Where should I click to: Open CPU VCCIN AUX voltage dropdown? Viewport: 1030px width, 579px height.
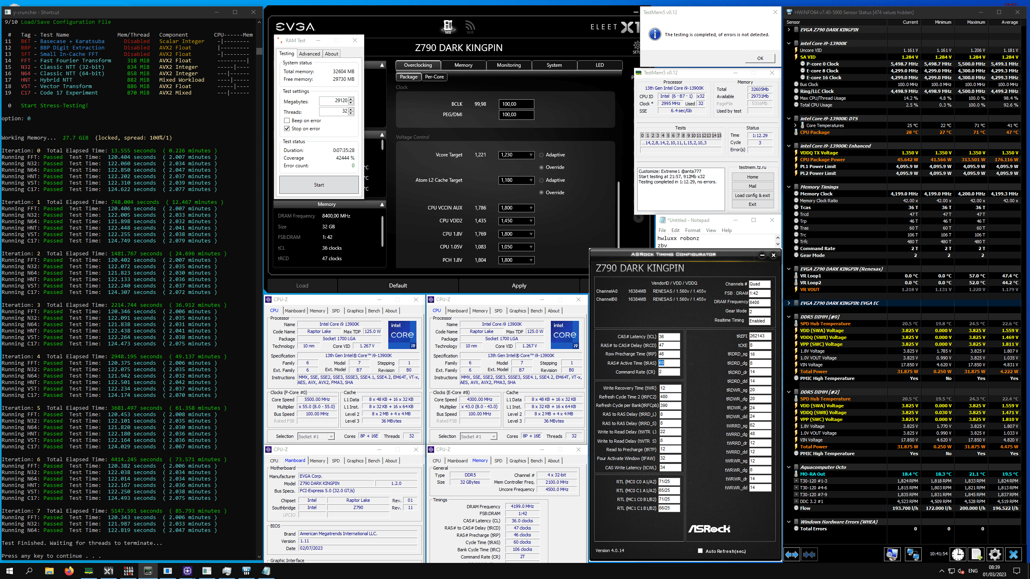(516, 208)
